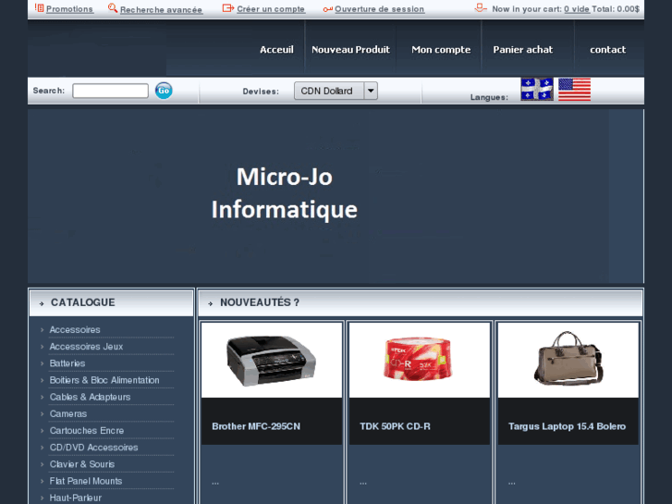Click the contact menu item
This screenshot has width=672, height=504.
click(x=607, y=50)
